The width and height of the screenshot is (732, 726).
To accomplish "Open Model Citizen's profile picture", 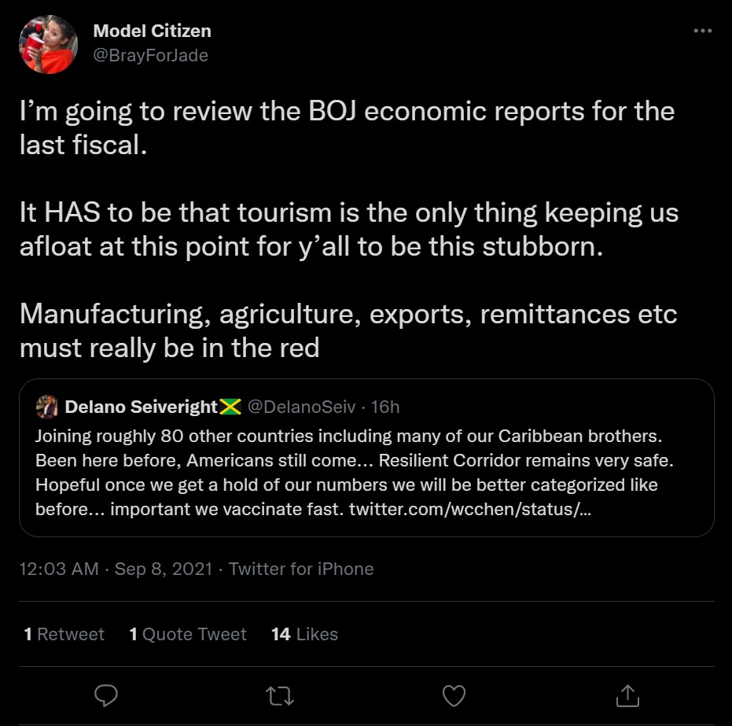I will pyautogui.click(x=48, y=44).
